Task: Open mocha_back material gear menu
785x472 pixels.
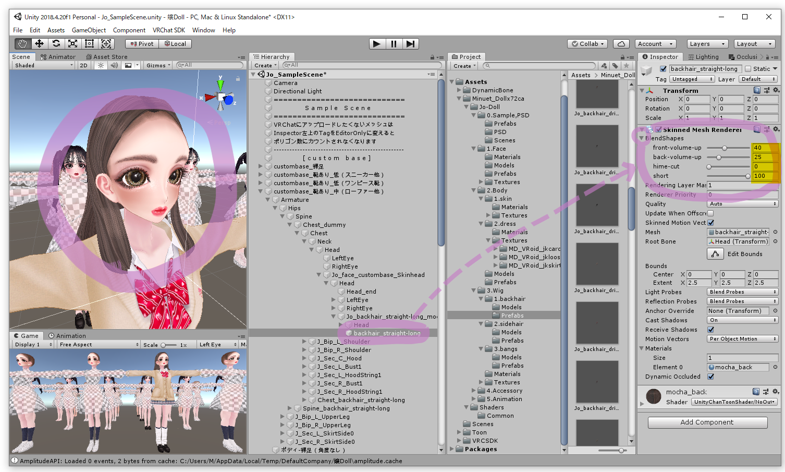Action: [776, 391]
